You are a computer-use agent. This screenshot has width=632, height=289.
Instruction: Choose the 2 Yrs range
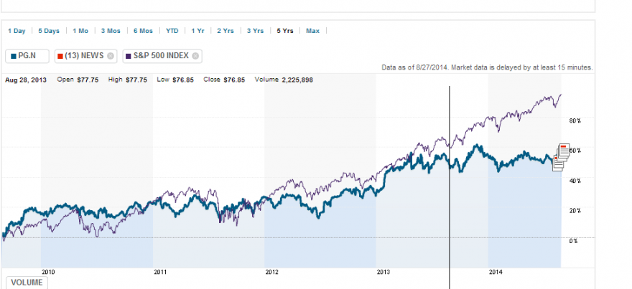(226, 31)
